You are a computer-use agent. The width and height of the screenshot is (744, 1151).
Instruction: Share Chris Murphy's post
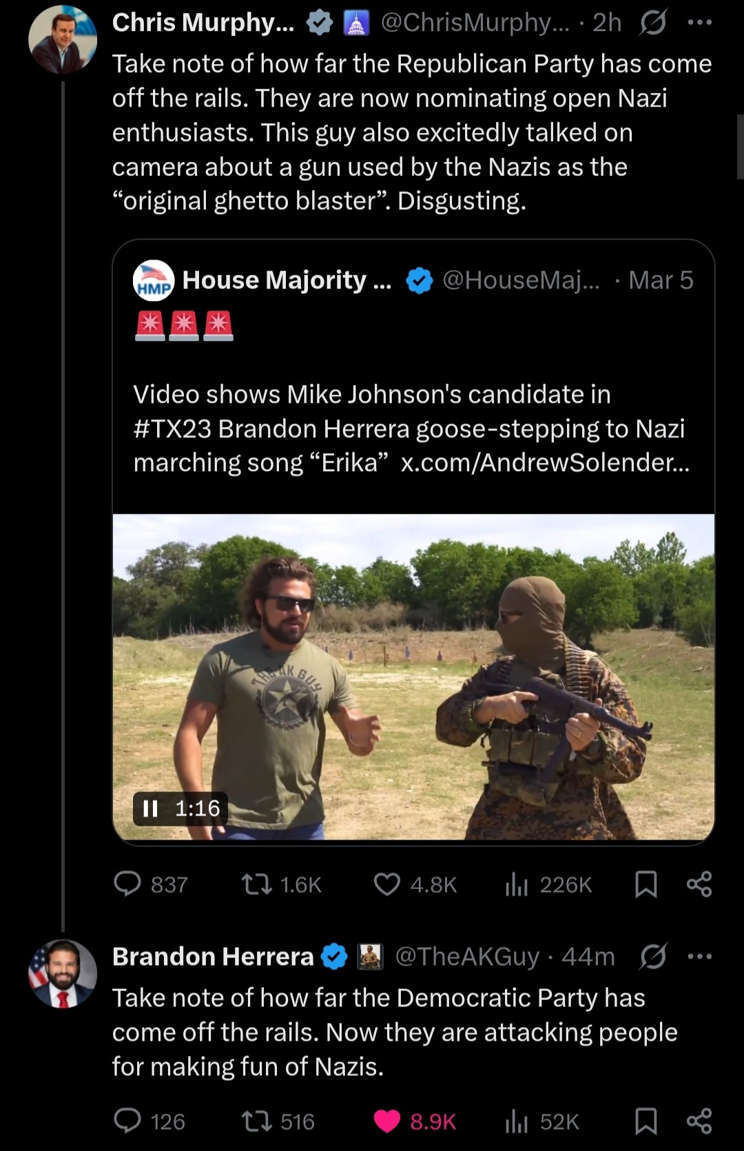(x=699, y=884)
